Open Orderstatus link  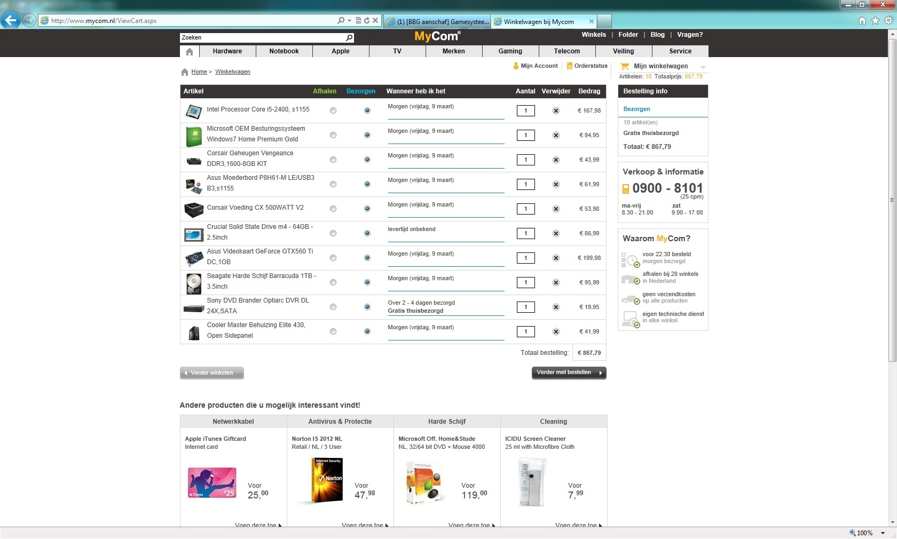coord(587,66)
